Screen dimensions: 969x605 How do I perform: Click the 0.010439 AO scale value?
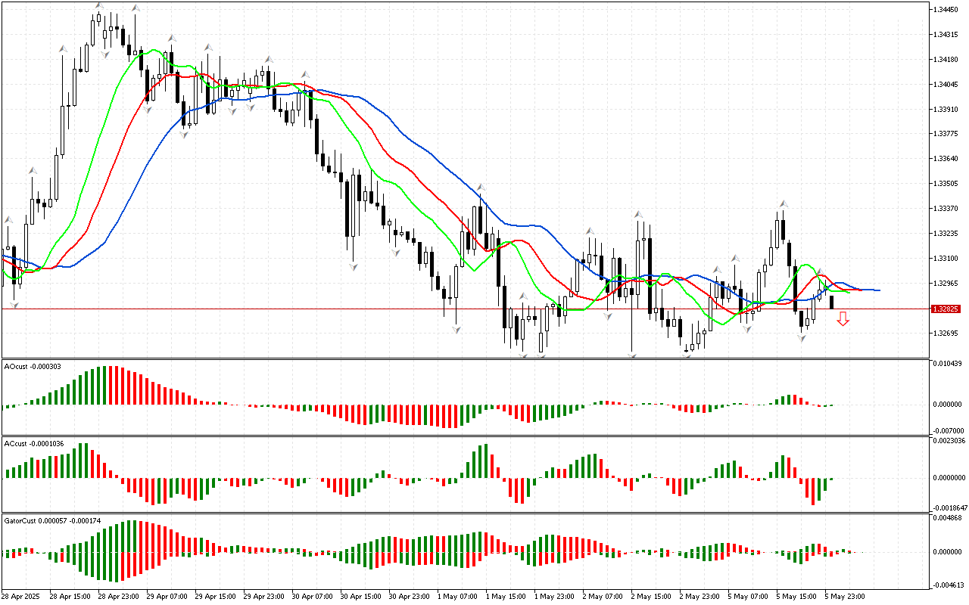coord(949,365)
